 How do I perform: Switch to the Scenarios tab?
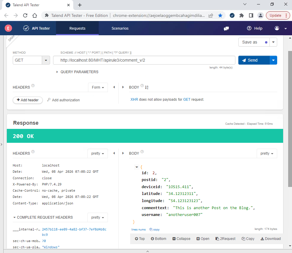click(120, 28)
